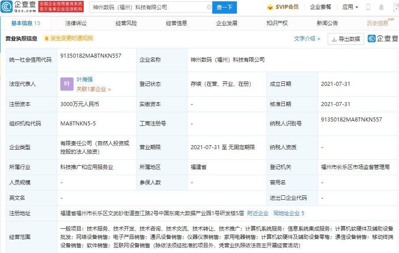Click the Qcc.com logo icon
The image size is (399, 253).
click(x=7, y=7)
